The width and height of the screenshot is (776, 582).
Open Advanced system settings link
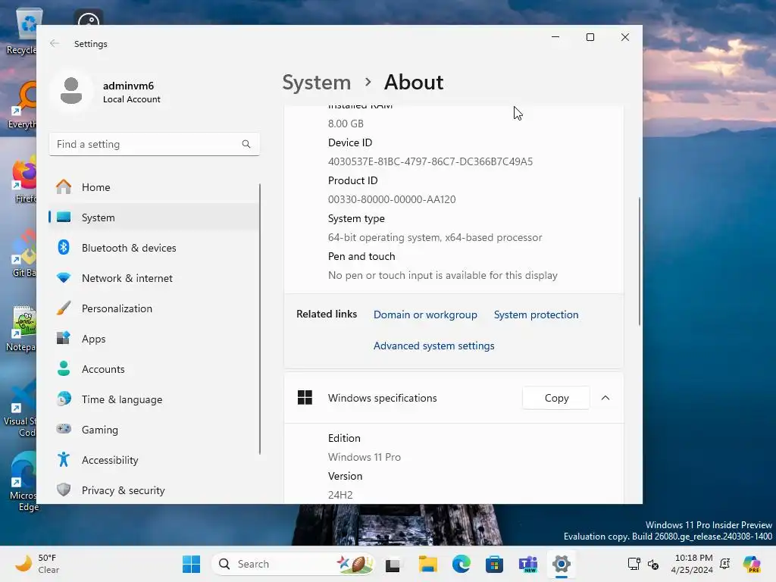click(x=433, y=346)
